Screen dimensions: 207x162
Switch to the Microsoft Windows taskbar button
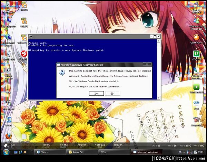coord(146,152)
